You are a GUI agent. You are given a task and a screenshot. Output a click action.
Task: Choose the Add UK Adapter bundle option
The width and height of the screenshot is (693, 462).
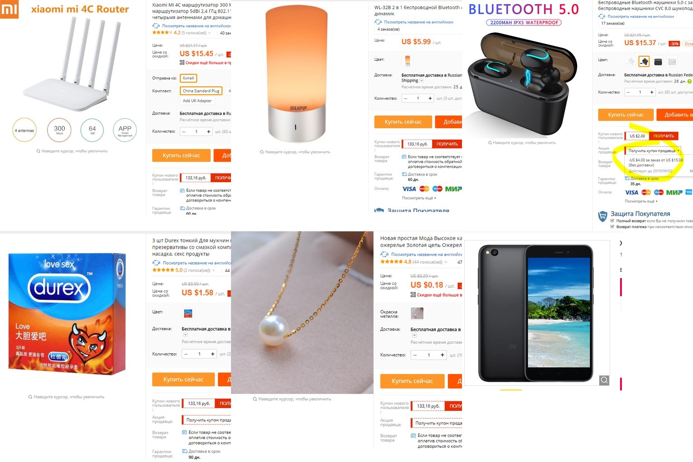197,101
